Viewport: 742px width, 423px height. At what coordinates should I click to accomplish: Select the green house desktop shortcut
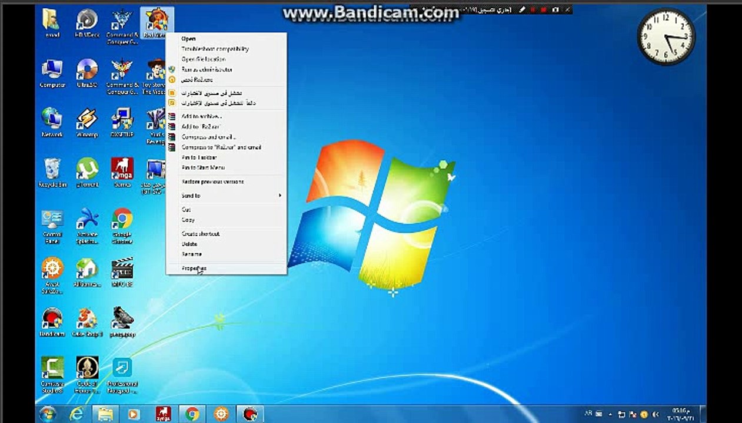pyautogui.click(x=87, y=272)
